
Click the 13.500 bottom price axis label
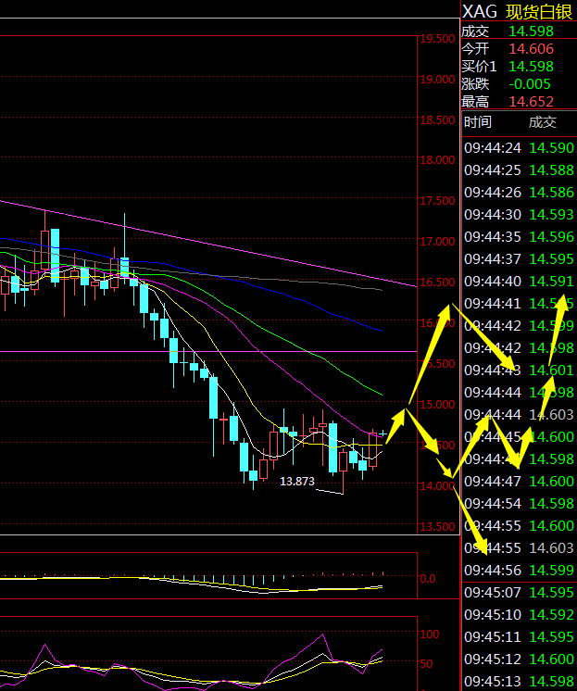tap(436, 527)
